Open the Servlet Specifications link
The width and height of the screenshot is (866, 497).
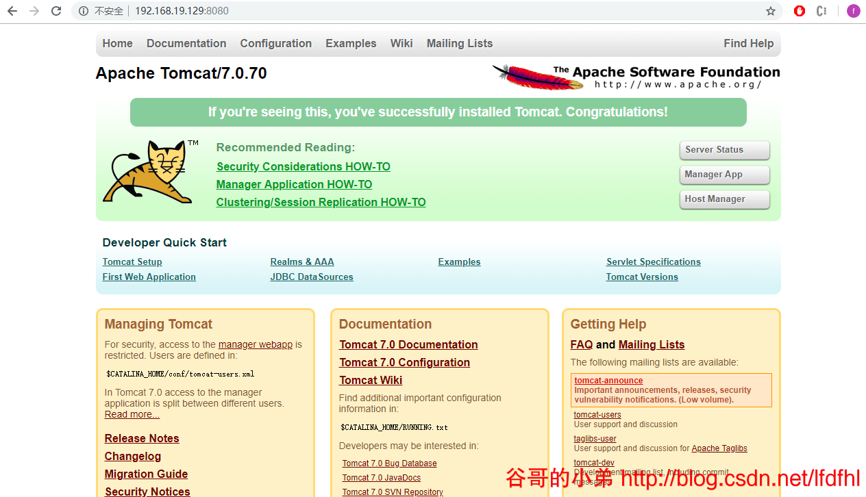click(654, 262)
